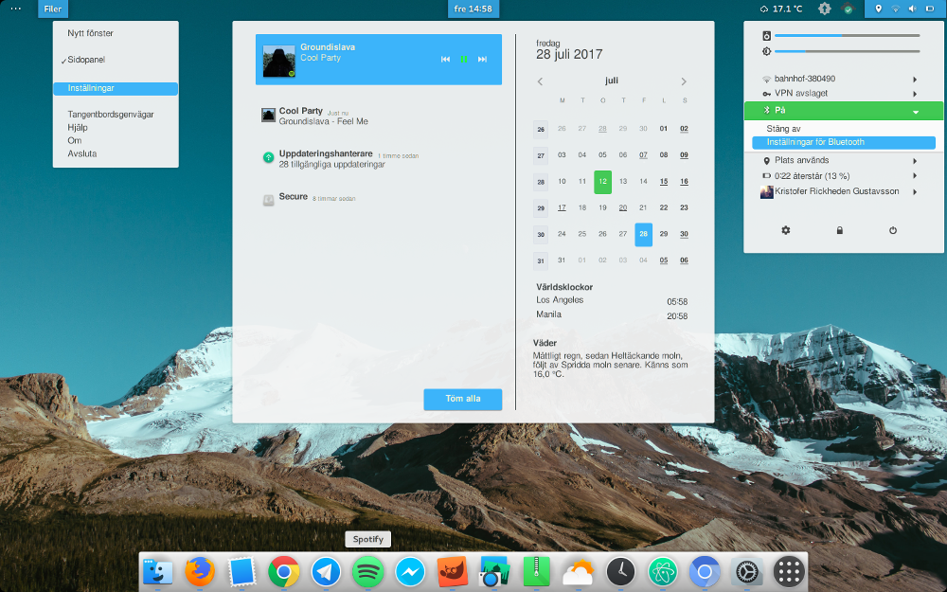Click the weather 17.1 °C indicator

[x=781, y=9]
